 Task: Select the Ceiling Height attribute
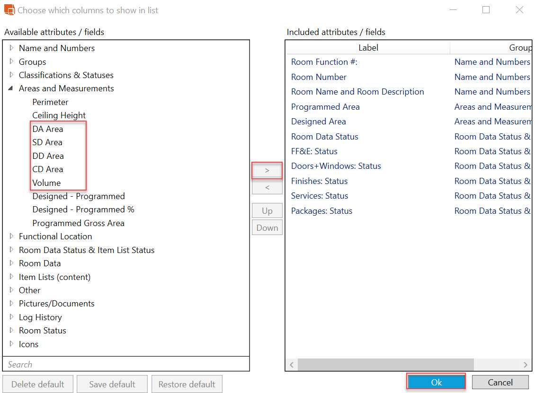(59, 115)
